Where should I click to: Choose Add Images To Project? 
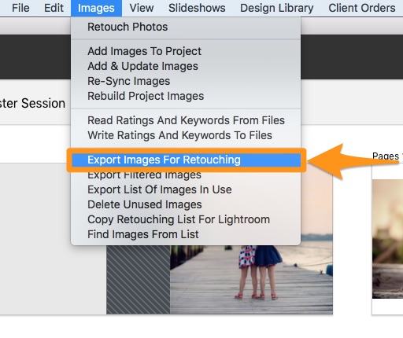[186, 51]
